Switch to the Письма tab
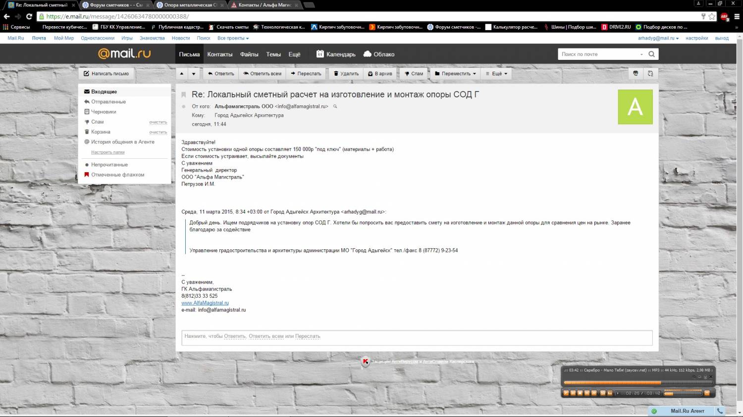Viewport: 743px width, 417px height. tap(189, 54)
